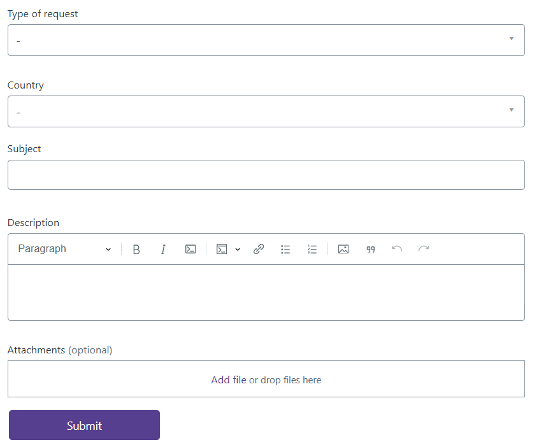Open the Paragraph style dropdown
539x447 pixels.
64,248
